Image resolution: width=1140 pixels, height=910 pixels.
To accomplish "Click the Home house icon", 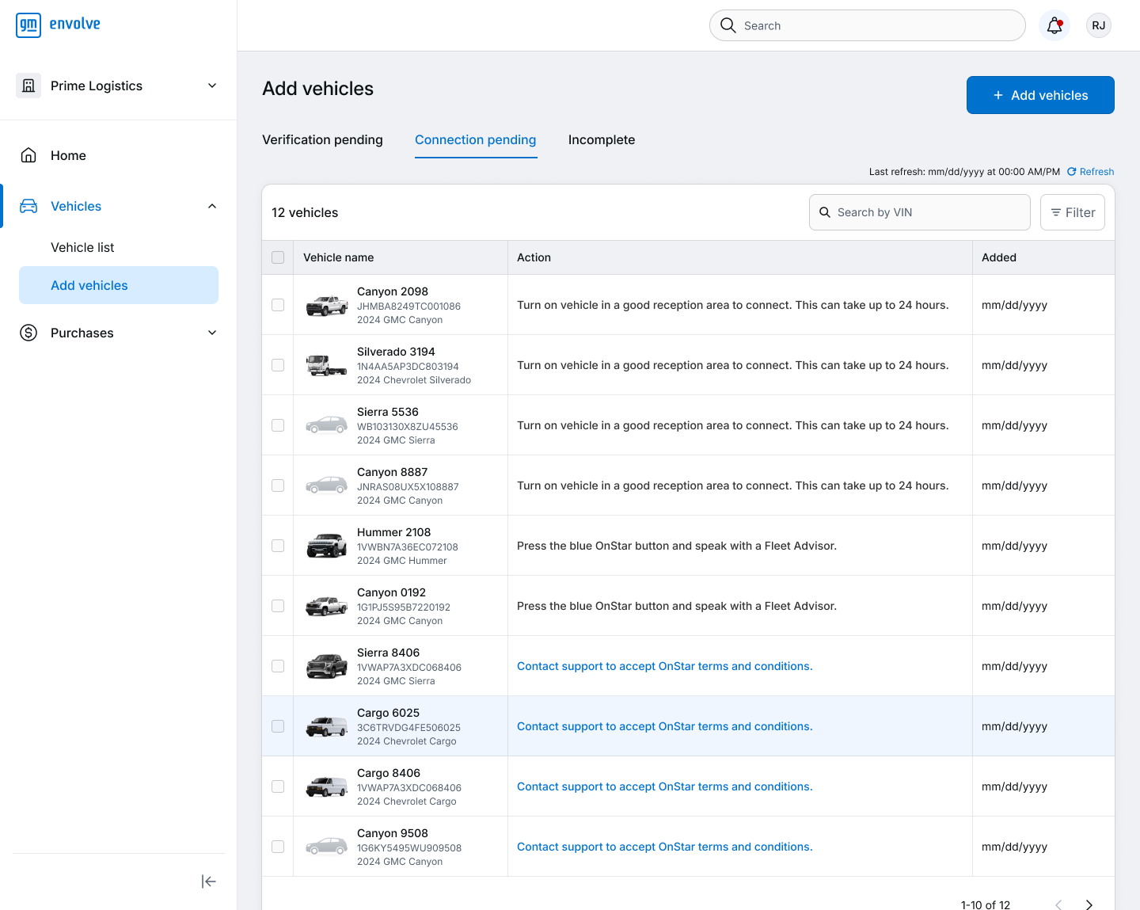I will (28, 155).
